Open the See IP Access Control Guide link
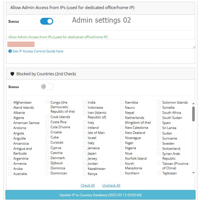The height and width of the screenshot is (201, 201). tap(38, 51)
